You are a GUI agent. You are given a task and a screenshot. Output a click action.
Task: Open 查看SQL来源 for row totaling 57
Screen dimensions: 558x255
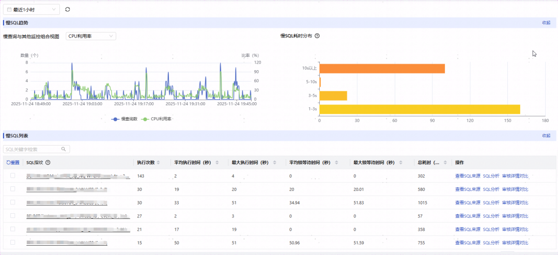(x=468, y=216)
